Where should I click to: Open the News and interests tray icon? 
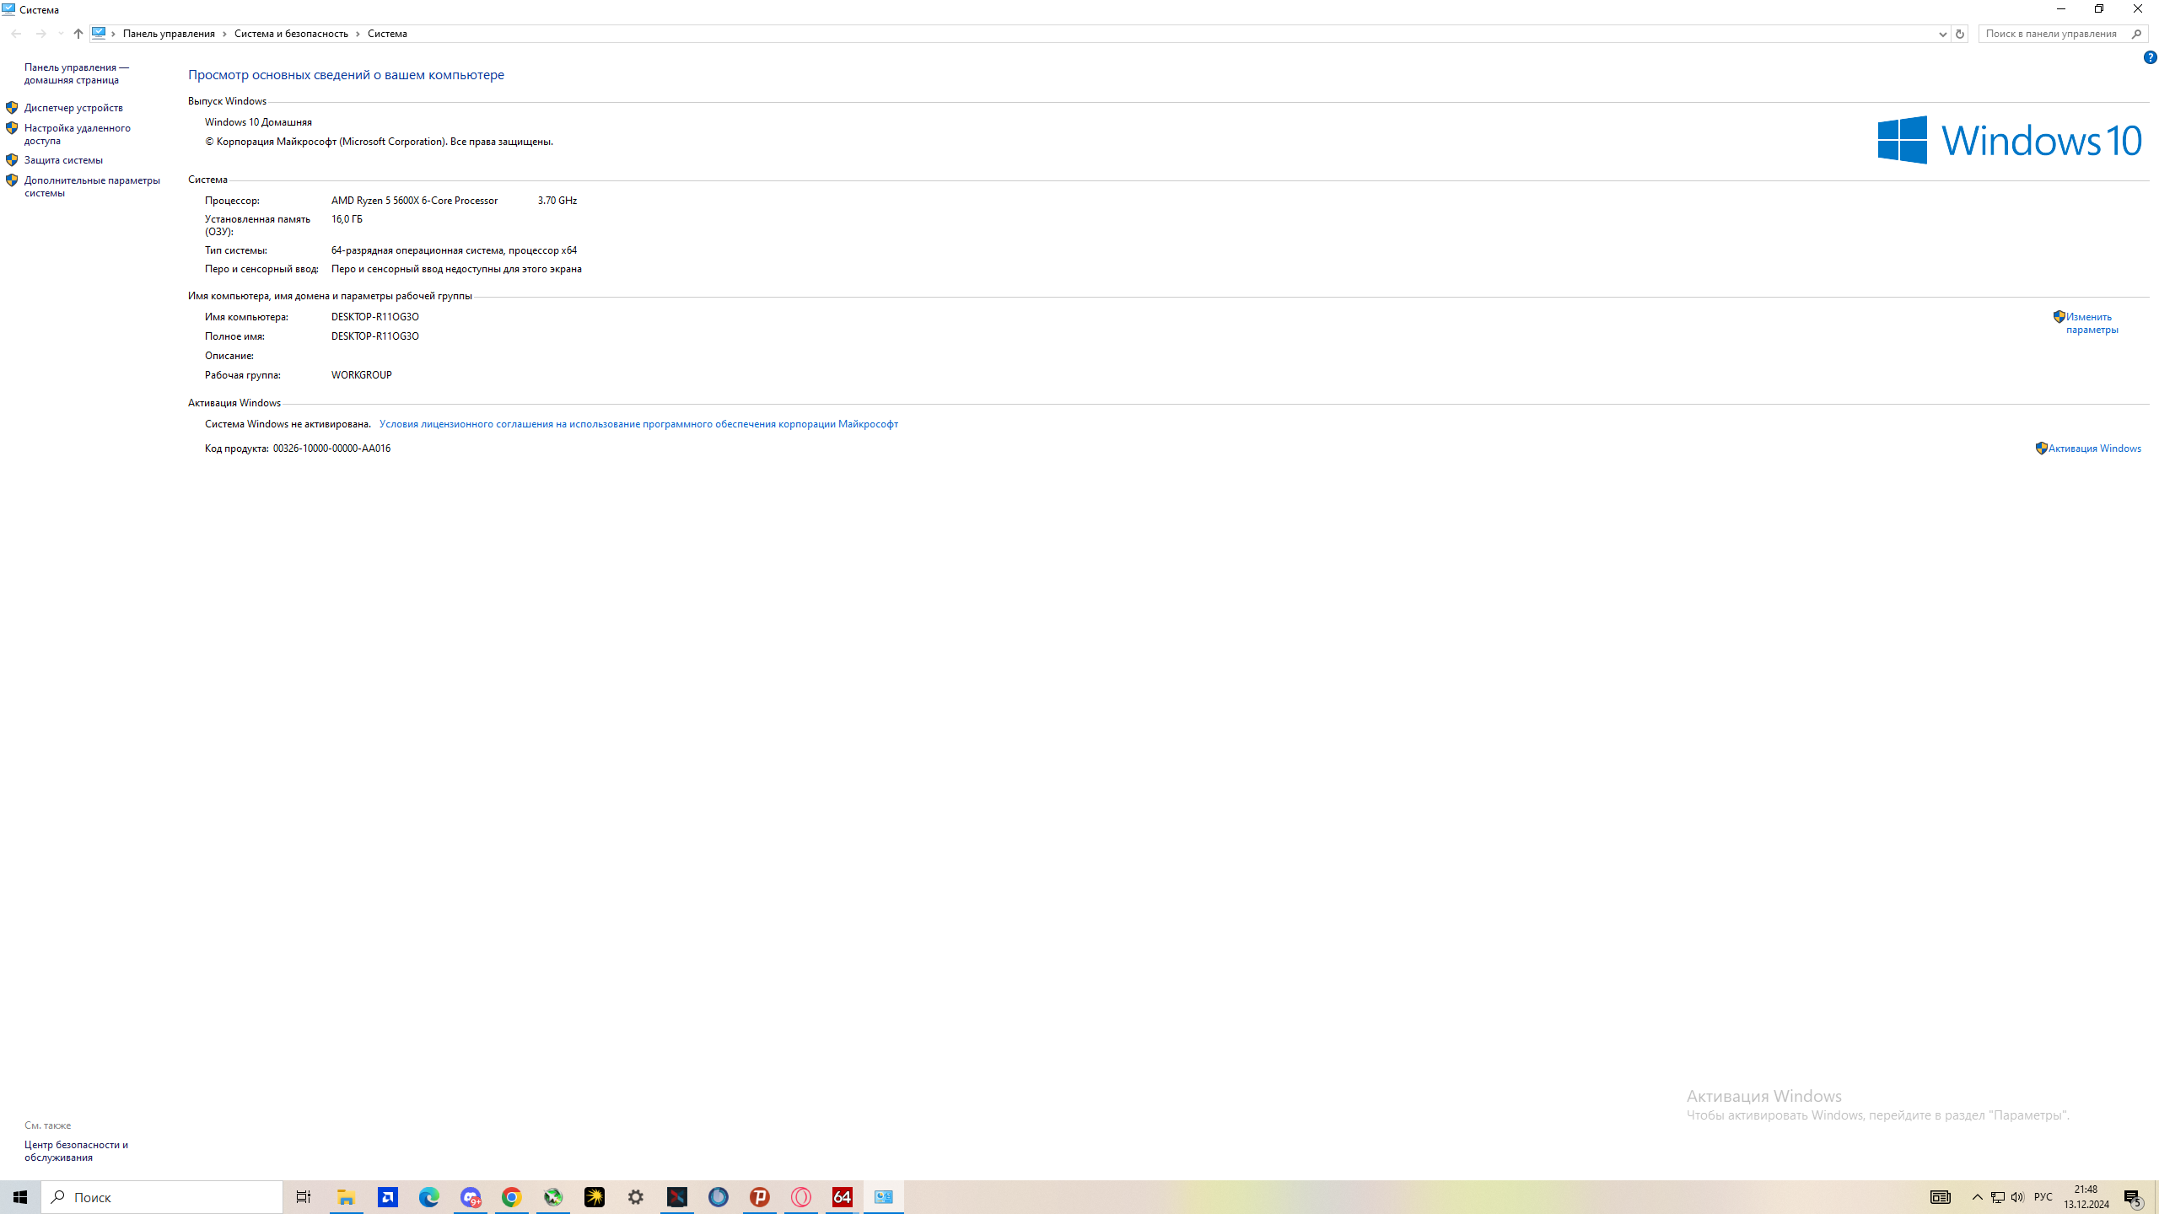[1941, 1197]
